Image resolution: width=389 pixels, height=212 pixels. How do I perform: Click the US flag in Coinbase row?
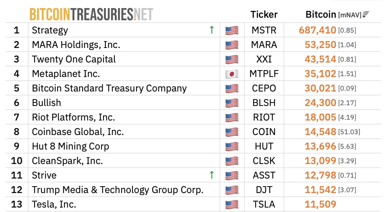[x=232, y=132]
